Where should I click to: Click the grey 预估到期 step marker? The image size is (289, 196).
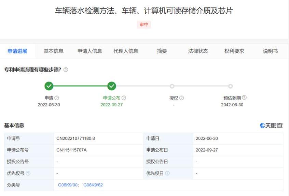[231, 86]
